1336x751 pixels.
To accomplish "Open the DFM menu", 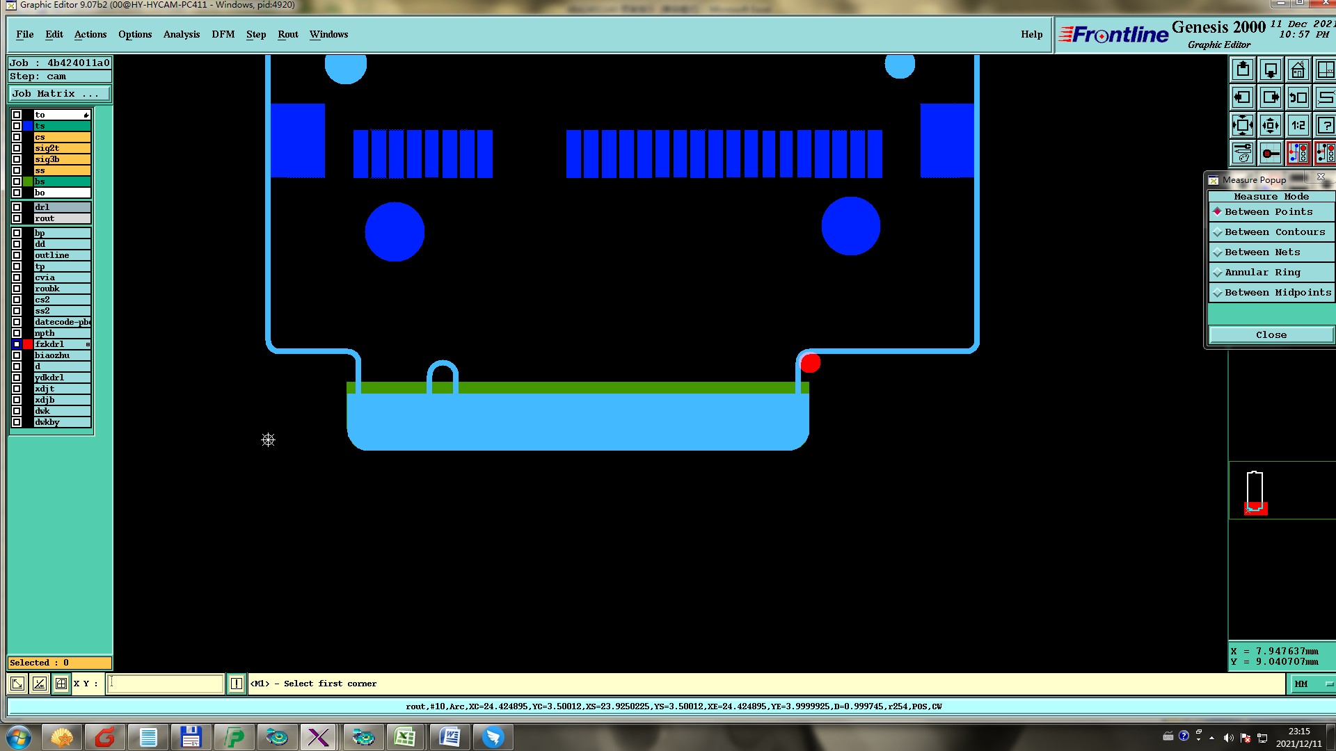I will [x=223, y=35].
